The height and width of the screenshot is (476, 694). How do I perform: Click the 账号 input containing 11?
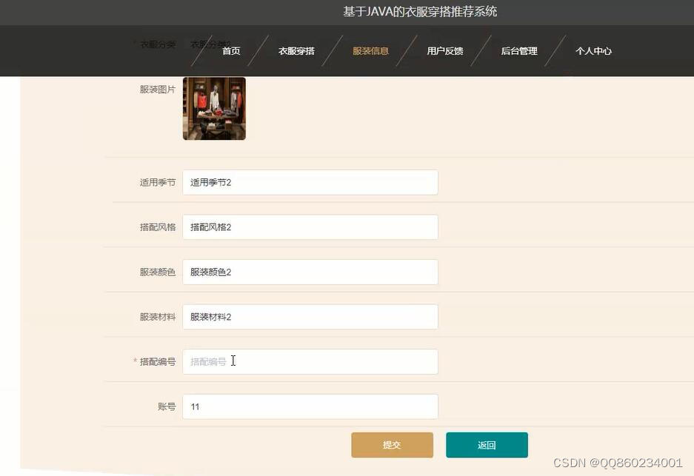pyautogui.click(x=310, y=406)
